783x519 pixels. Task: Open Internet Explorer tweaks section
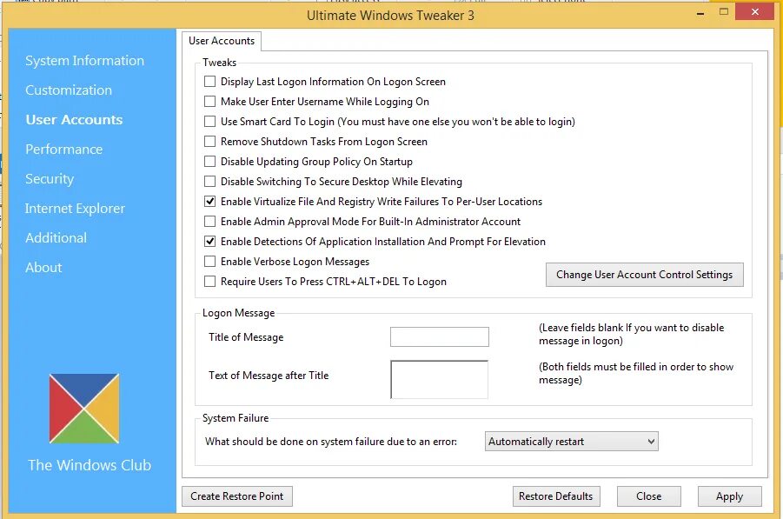coord(75,209)
